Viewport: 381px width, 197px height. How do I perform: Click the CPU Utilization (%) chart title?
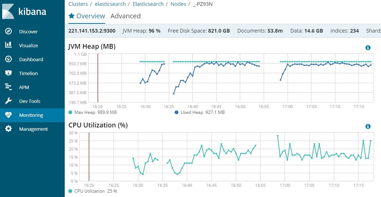(98, 125)
